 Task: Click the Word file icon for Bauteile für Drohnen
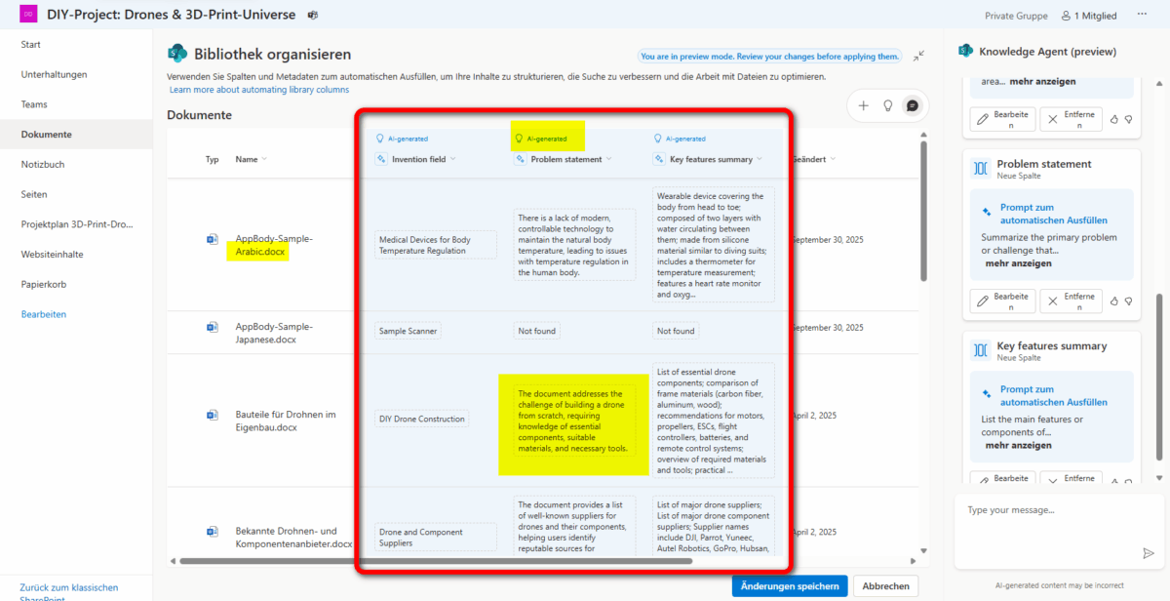tap(212, 415)
